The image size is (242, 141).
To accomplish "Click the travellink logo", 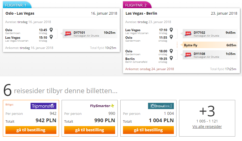I will (161, 106).
